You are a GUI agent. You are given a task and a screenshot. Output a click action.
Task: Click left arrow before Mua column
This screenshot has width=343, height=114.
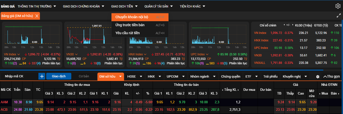[320, 94]
